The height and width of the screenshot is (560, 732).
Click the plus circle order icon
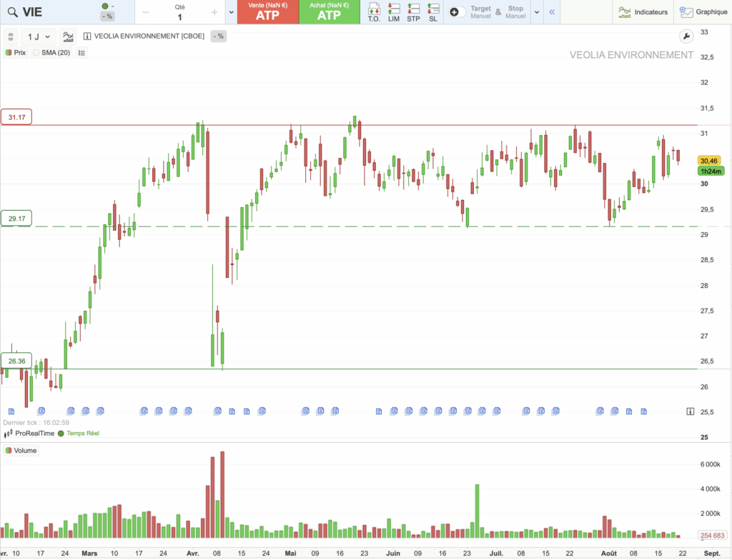coord(455,12)
